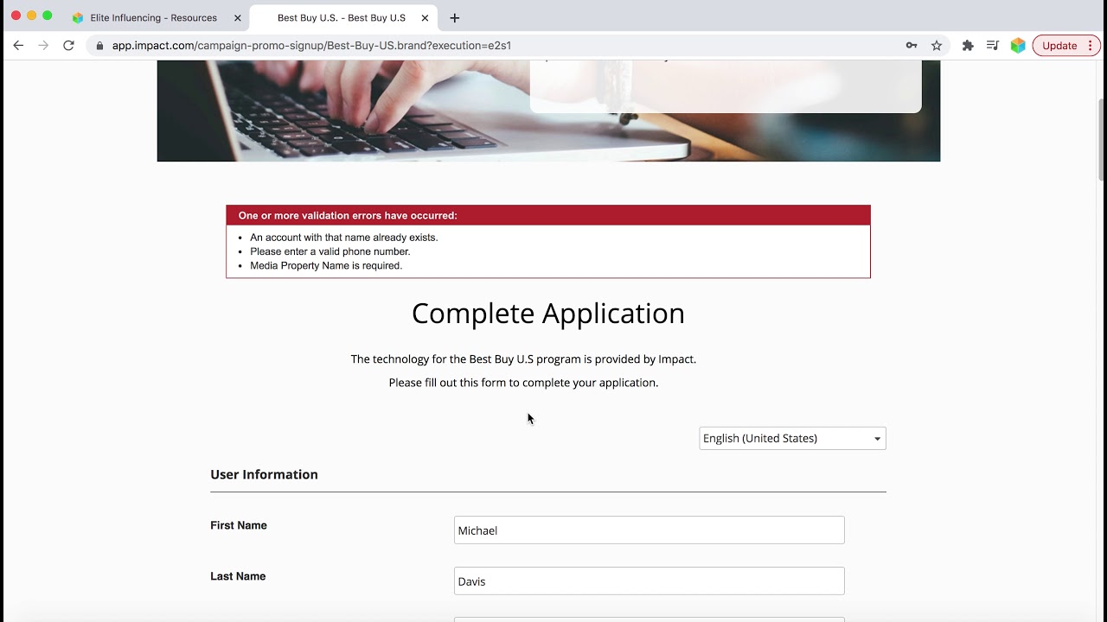Image resolution: width=1107 pixels, height=622 pixels.
Task: Click the 'First Name' label
Action: point(239,525)
